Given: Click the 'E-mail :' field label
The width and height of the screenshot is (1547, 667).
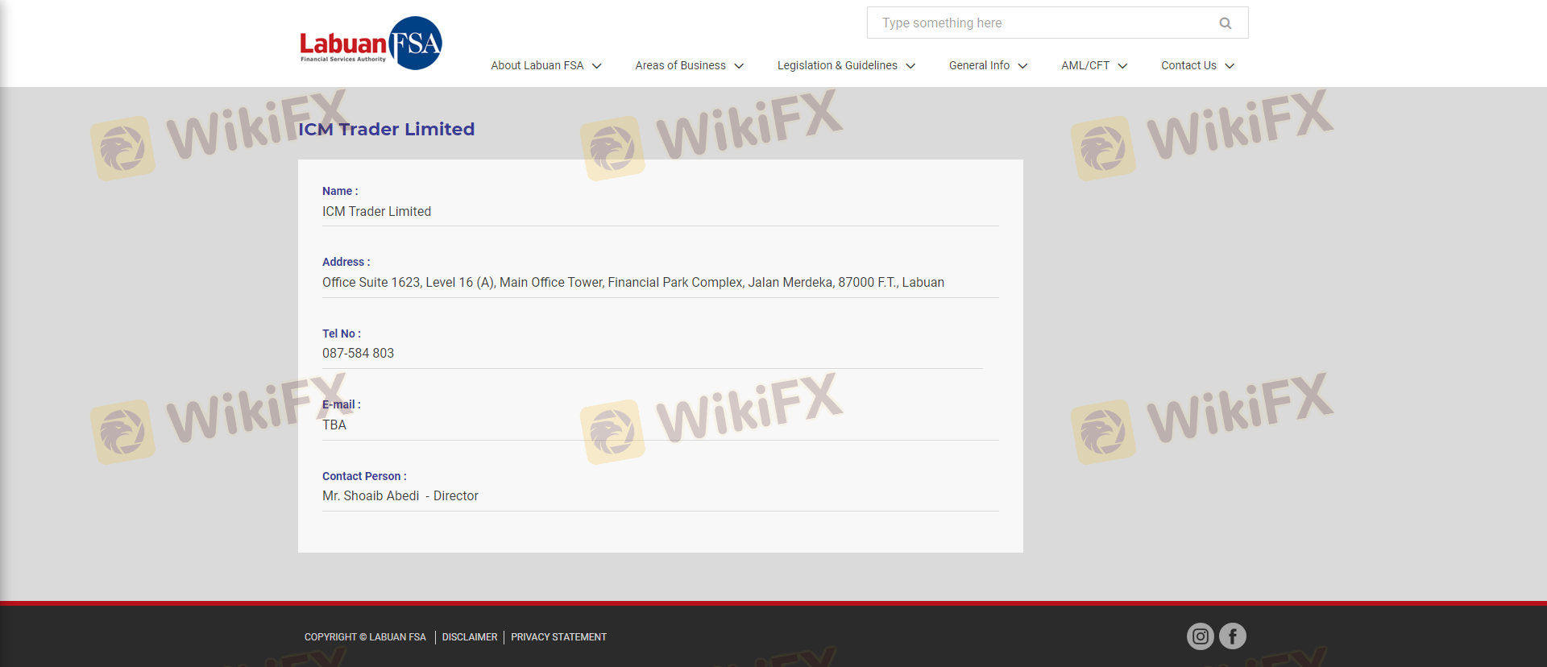Looking at the screenshot, I should 342,404.
